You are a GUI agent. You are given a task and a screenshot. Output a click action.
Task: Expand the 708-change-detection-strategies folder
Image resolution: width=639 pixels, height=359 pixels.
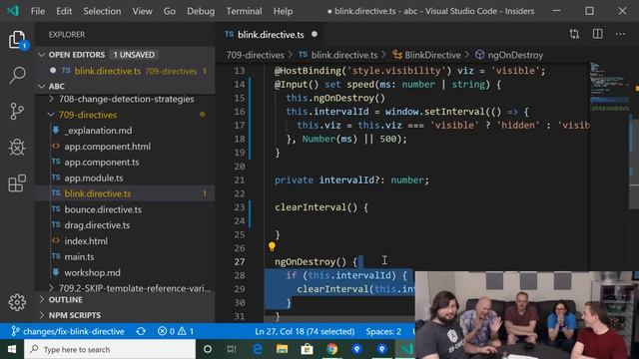tap(126, 99)
